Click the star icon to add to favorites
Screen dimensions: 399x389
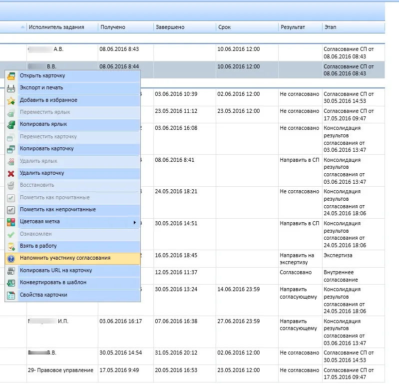point(11,100)
